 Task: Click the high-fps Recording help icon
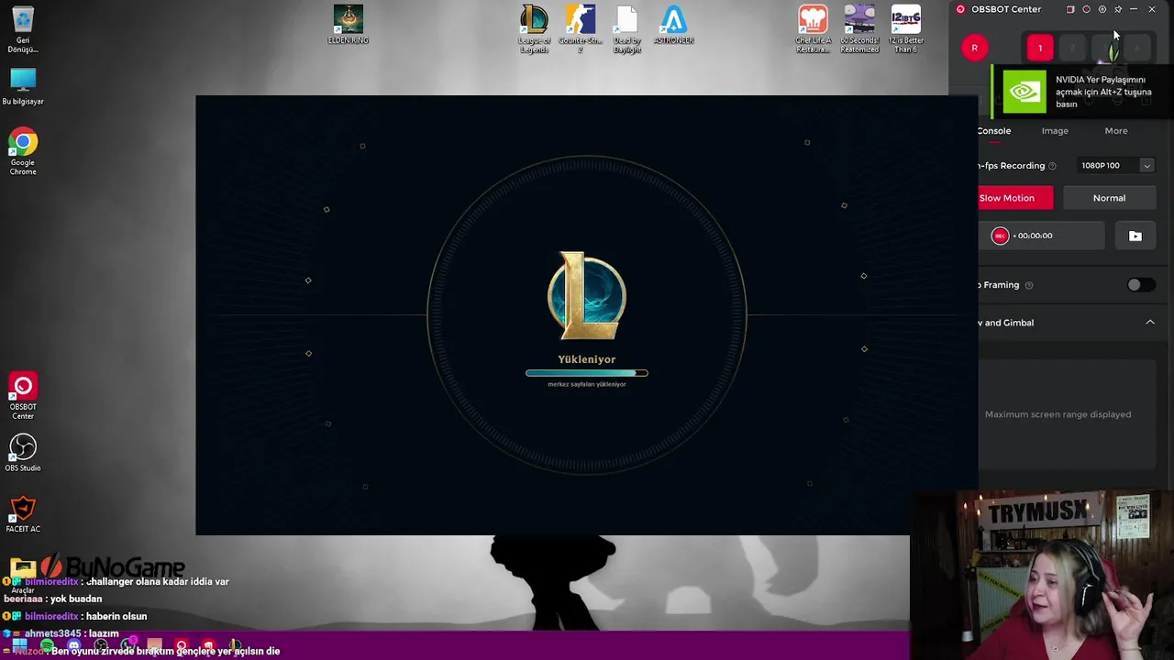[1052, 166]
